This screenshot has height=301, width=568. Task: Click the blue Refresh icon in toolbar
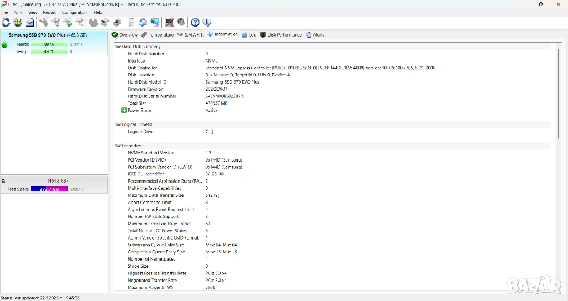6,23
